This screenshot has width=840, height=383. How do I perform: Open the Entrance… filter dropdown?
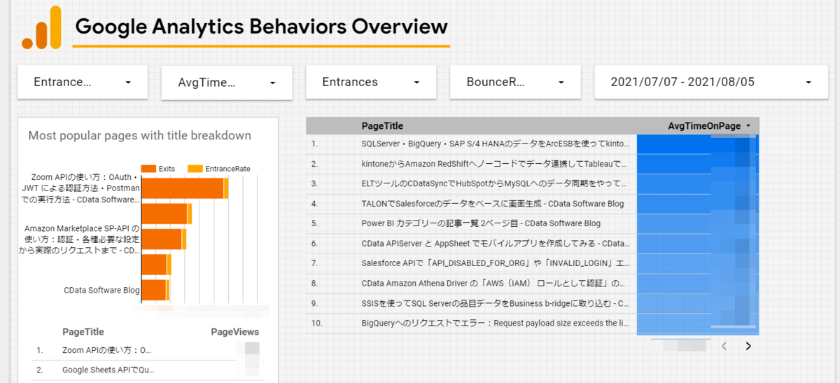[x=83, y=82]
